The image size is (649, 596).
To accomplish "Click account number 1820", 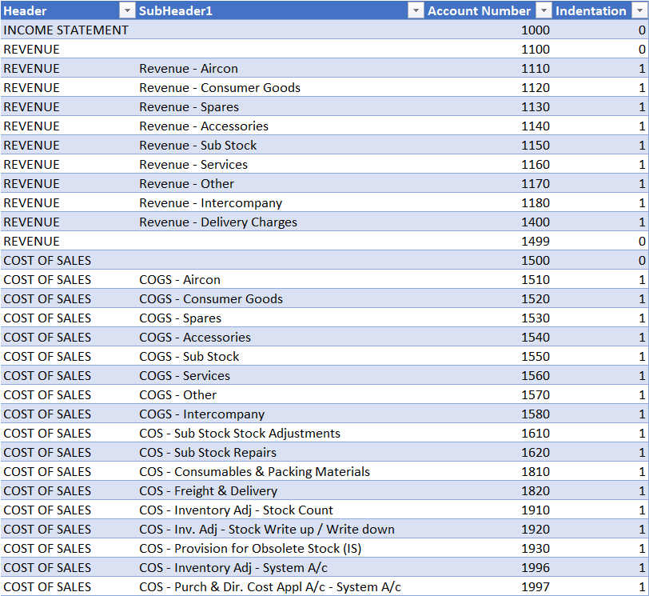I will pos(536,491).
